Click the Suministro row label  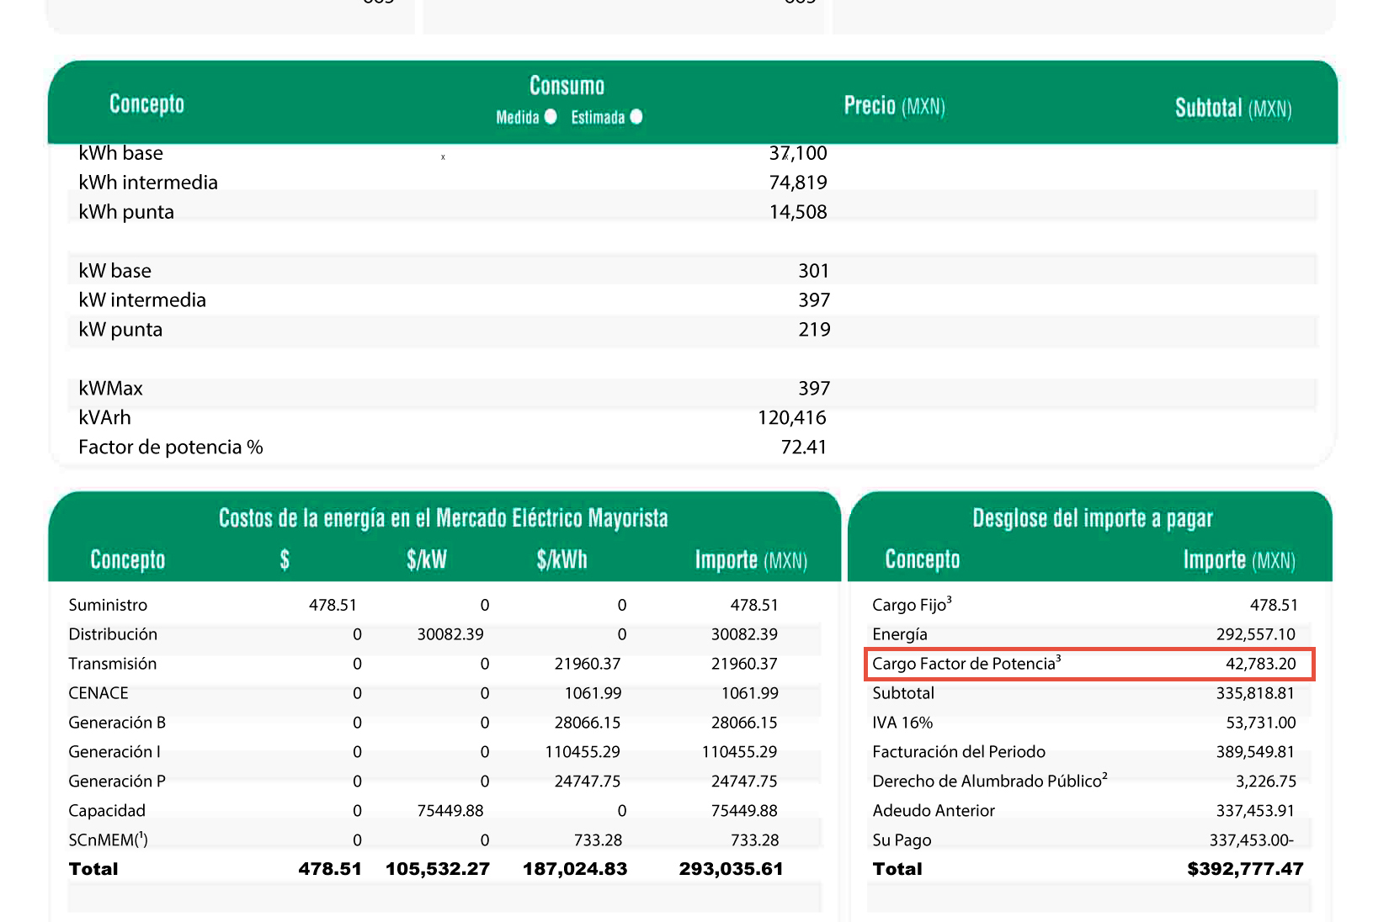click(108, 605)
